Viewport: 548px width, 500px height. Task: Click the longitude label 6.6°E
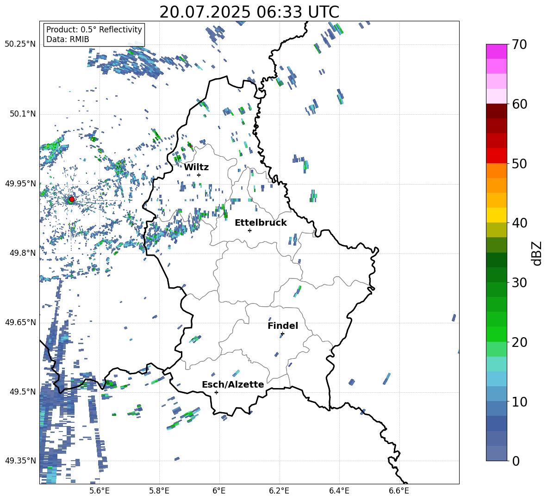pos(399,491)
